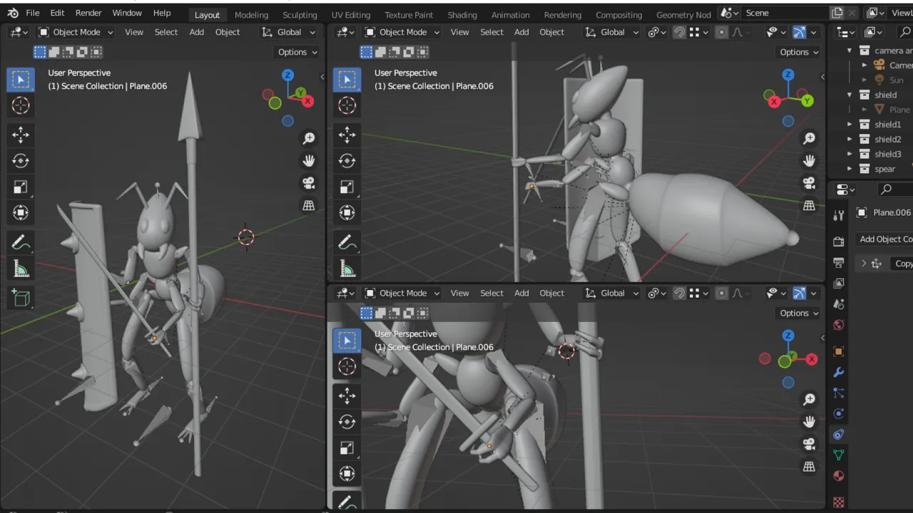
Task: Select the Scale tool in bottom-right viewport
Action: coord(347,448)
